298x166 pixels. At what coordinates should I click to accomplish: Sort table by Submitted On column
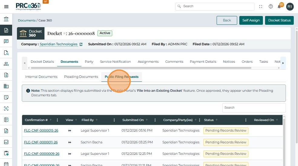(x=133, y=120)
